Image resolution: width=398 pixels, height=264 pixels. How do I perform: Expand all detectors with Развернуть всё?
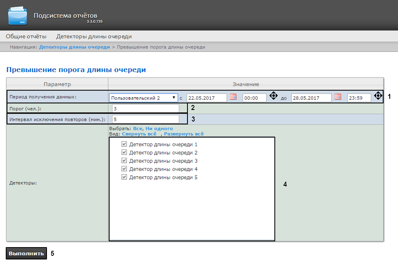184,134
